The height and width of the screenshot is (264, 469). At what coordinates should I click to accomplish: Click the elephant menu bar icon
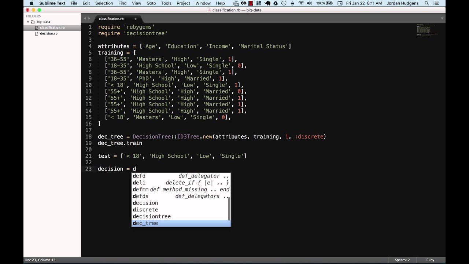(267, 3)
